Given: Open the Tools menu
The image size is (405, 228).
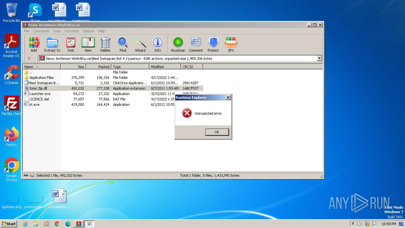Looking at the screenshot, I should pyautogui.click(x=57, y=31).
